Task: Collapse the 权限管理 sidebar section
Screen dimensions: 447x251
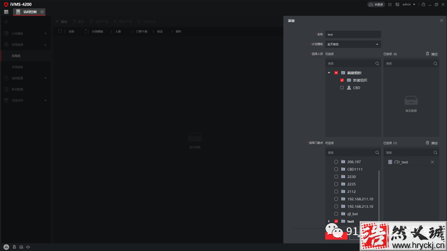Action: pos(26,45)
